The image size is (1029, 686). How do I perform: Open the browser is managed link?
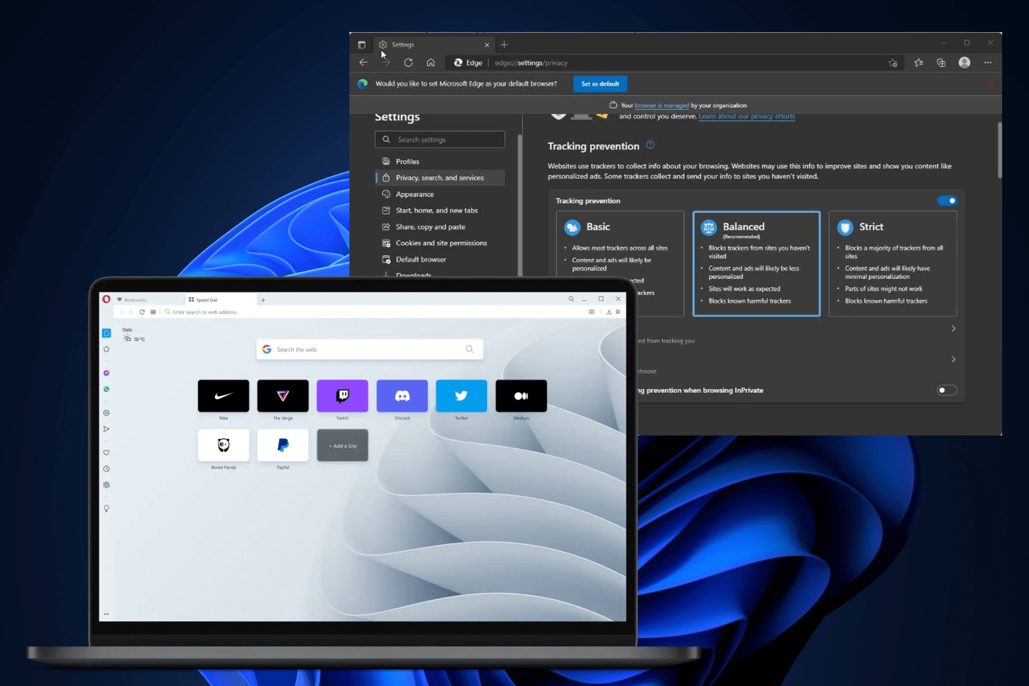[662, 106]
